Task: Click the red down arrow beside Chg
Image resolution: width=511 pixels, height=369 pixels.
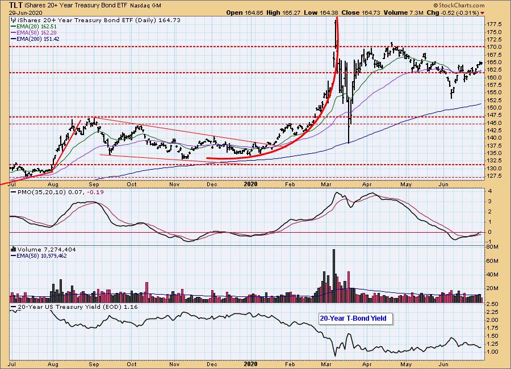Action: click(x=482, y=13)
